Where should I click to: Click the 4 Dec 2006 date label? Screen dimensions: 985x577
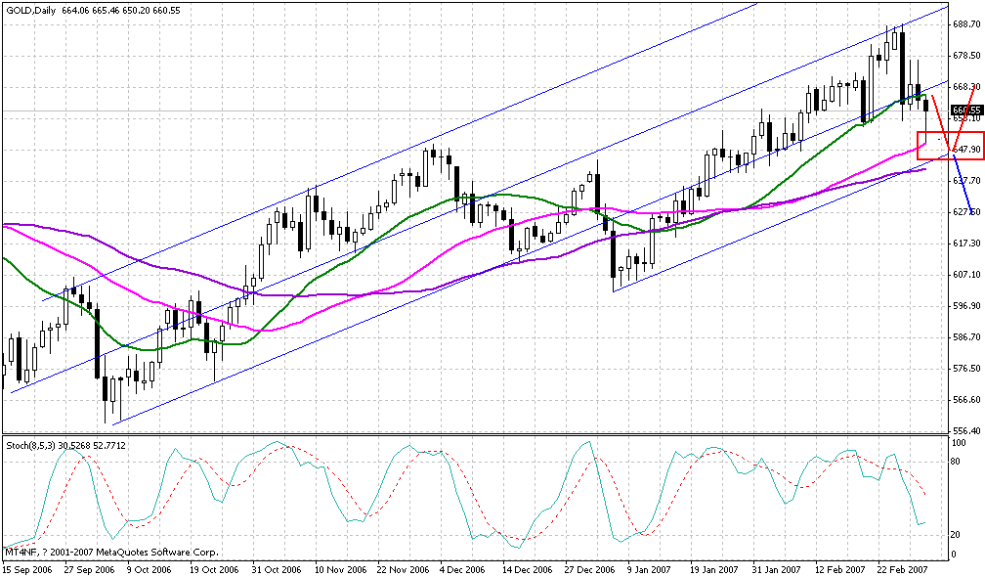(462, 569)
